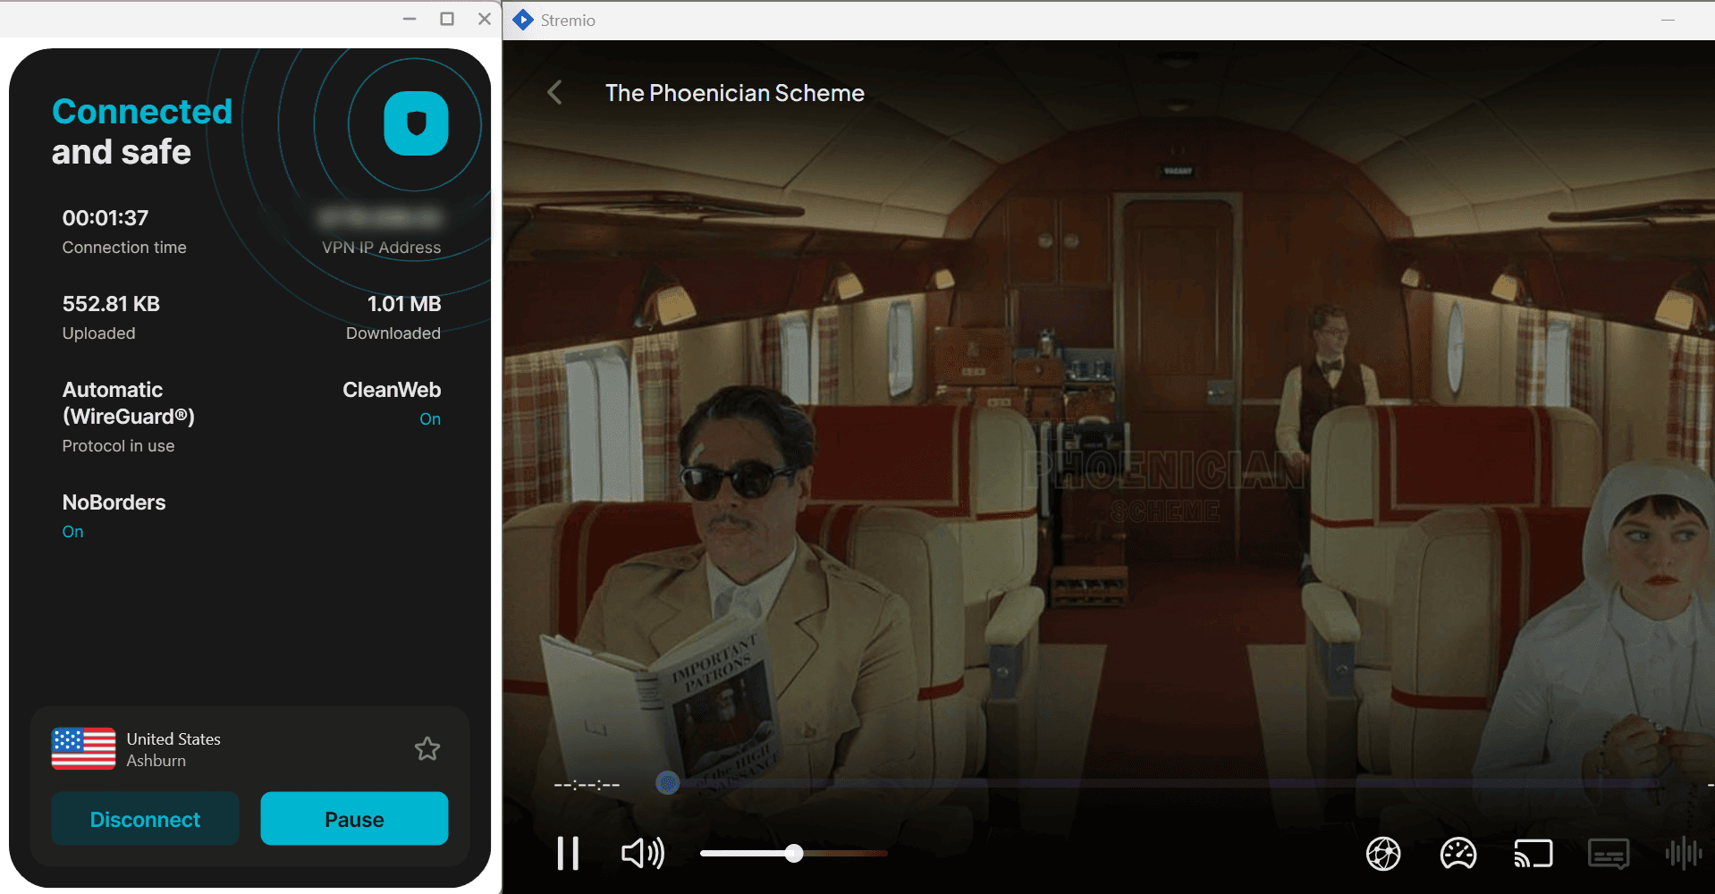
Task: Open the audio tracks waveform icon
Action: 1683,853
